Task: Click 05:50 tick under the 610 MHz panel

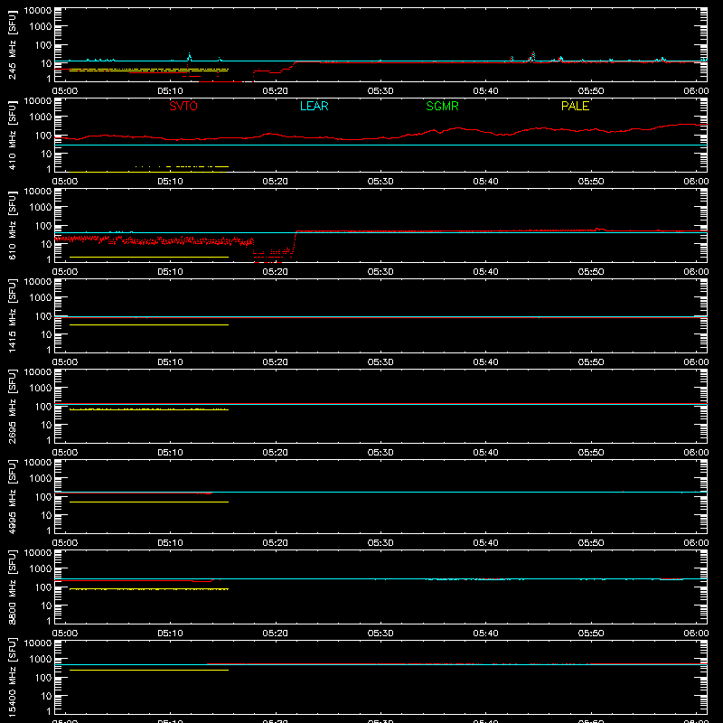Action: click(x=591, y=272)
